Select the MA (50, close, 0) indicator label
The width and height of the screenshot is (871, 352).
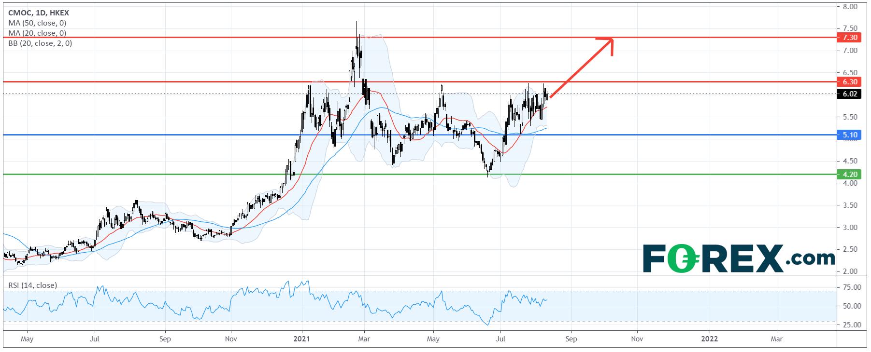38,23
